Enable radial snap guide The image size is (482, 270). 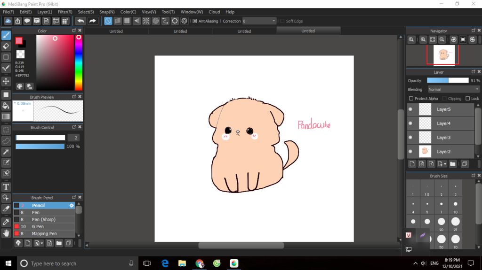coord(146,21)
